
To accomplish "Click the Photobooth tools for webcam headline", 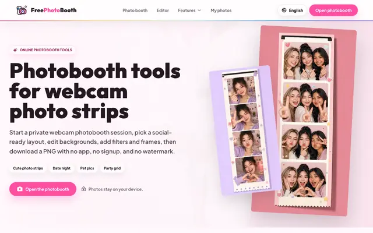I will click(x=95, y=91).
